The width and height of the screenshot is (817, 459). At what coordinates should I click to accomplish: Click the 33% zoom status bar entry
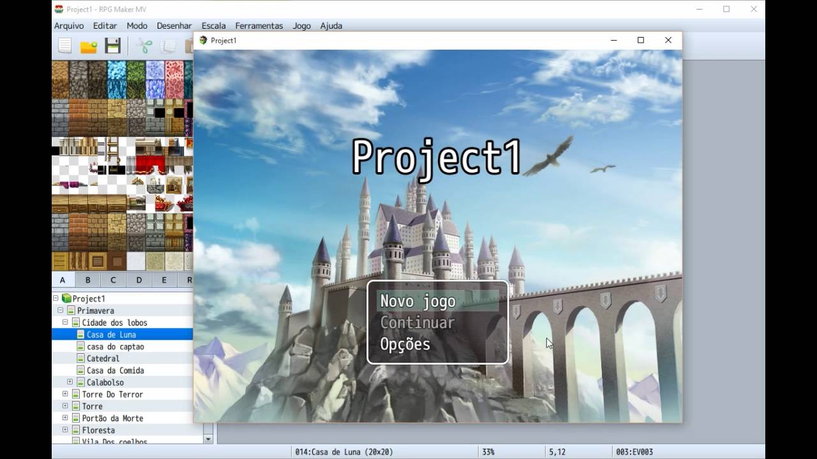tap(488, 452)
